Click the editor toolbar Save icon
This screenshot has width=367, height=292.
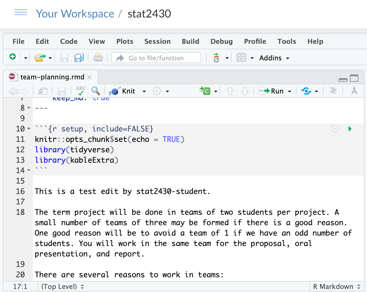pos(62,91)
